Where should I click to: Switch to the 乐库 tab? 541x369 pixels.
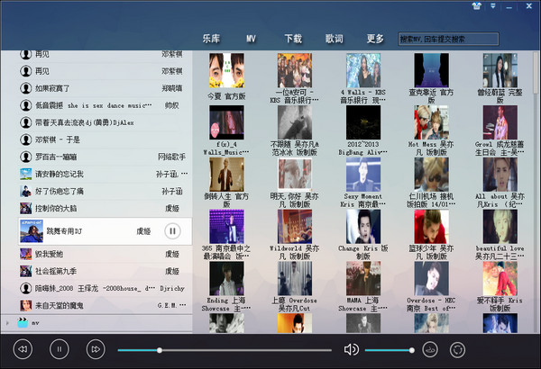[211, 39]
